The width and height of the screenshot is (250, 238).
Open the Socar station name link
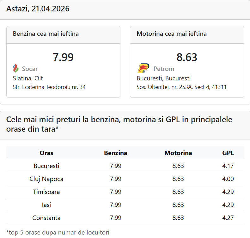pos(30,69)
